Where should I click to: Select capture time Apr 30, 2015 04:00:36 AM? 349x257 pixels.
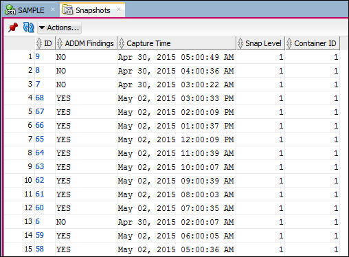coord(176,71)
